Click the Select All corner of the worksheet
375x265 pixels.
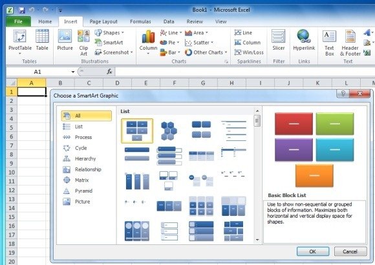12,83
